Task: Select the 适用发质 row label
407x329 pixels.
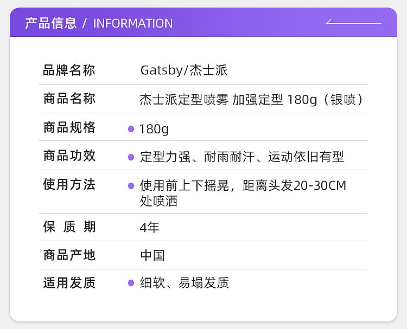Action: (x=69, y=282)
